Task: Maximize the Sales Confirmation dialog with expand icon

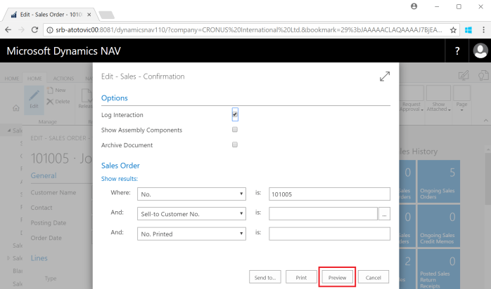Action: tap(384, 76)
